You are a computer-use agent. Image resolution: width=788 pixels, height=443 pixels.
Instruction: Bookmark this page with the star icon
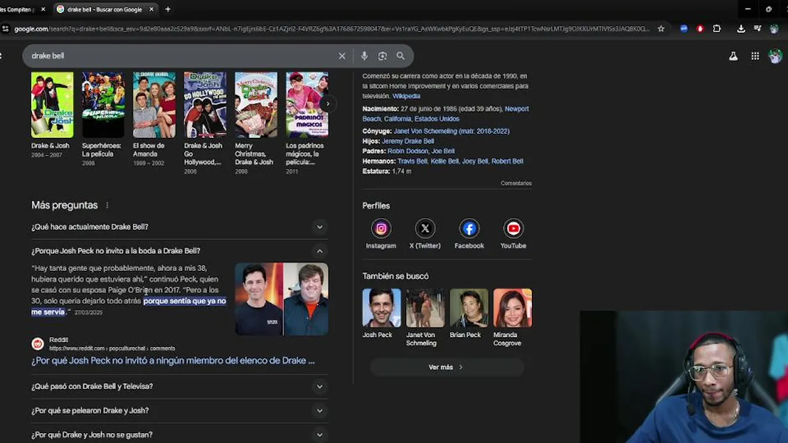(661, 28)
